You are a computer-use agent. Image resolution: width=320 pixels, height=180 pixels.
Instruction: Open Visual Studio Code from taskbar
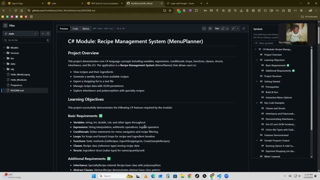tap(219, 176)
